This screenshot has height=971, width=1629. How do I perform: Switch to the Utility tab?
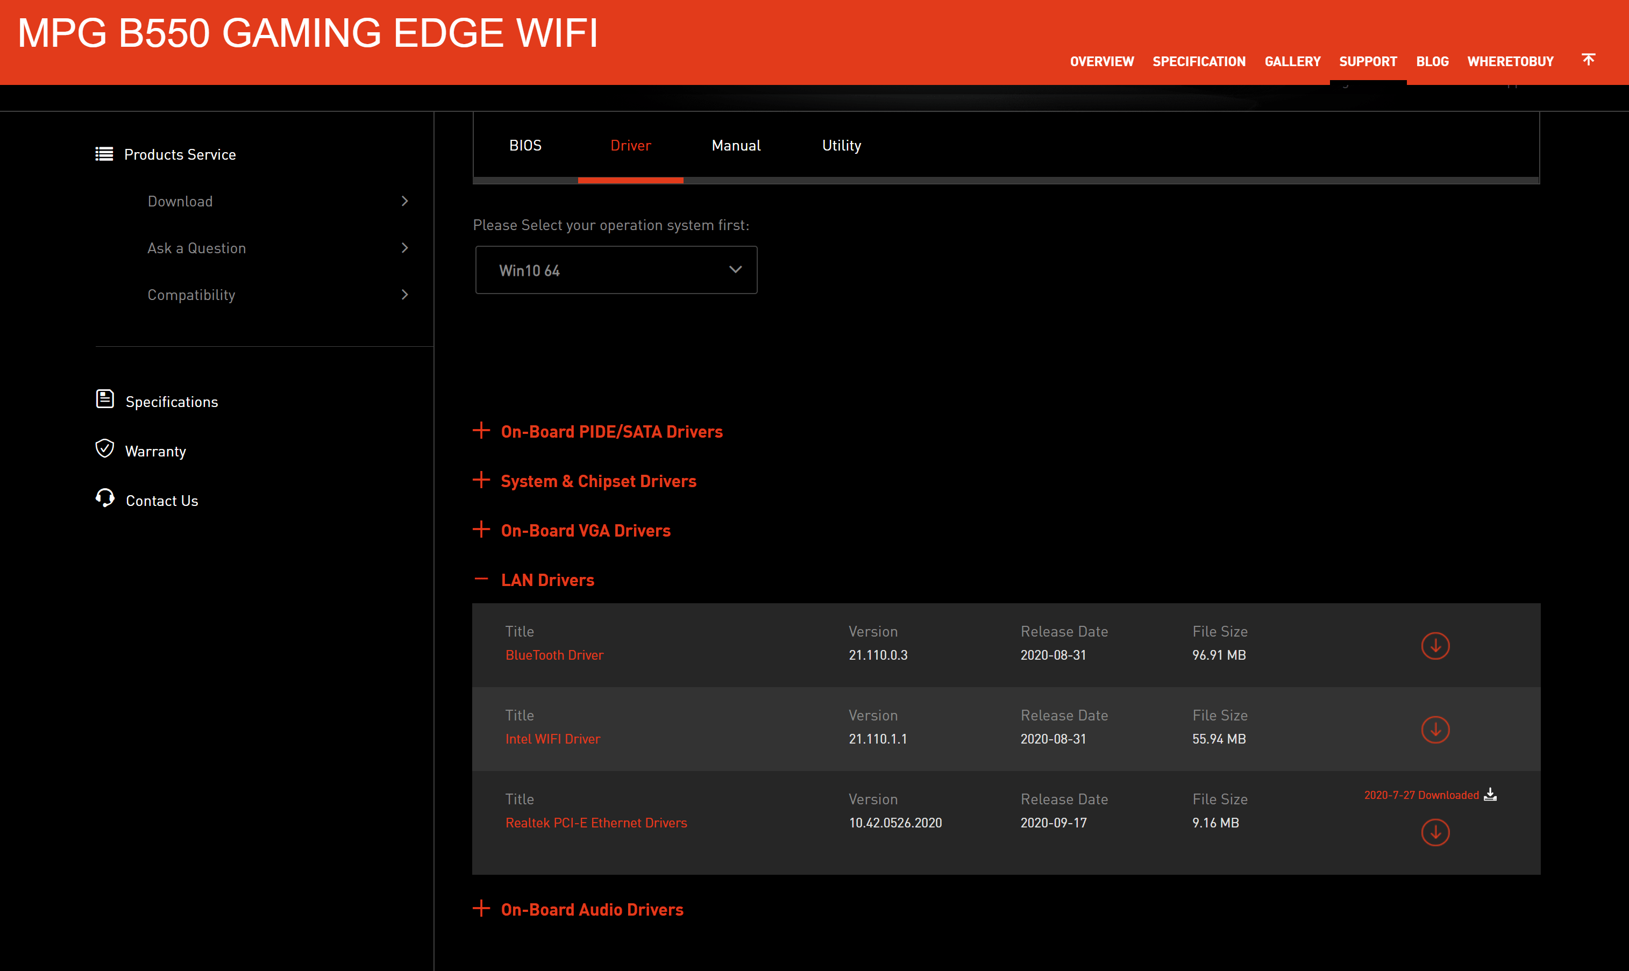click(x=842, y=145)
